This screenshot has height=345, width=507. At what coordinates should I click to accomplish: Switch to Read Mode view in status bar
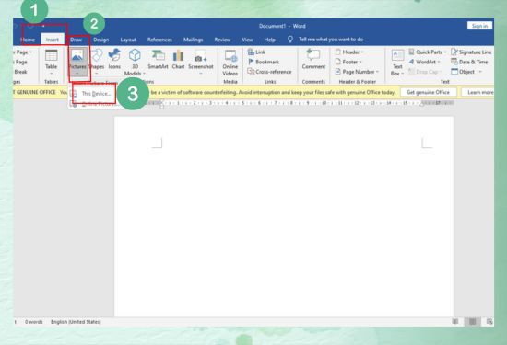tap(455, 321)
